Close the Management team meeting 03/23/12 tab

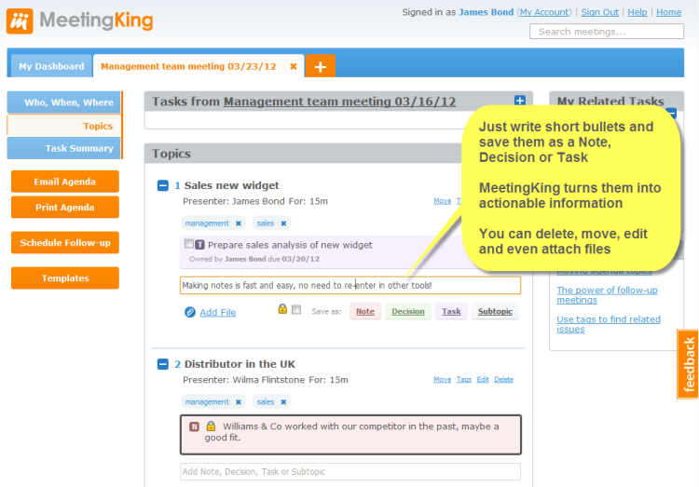(x=293, y=66)
